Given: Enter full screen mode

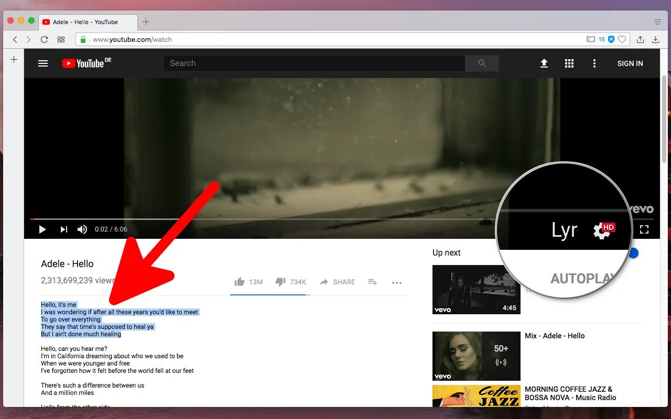Looking at the screenshot, I should (x=644, y=229).
